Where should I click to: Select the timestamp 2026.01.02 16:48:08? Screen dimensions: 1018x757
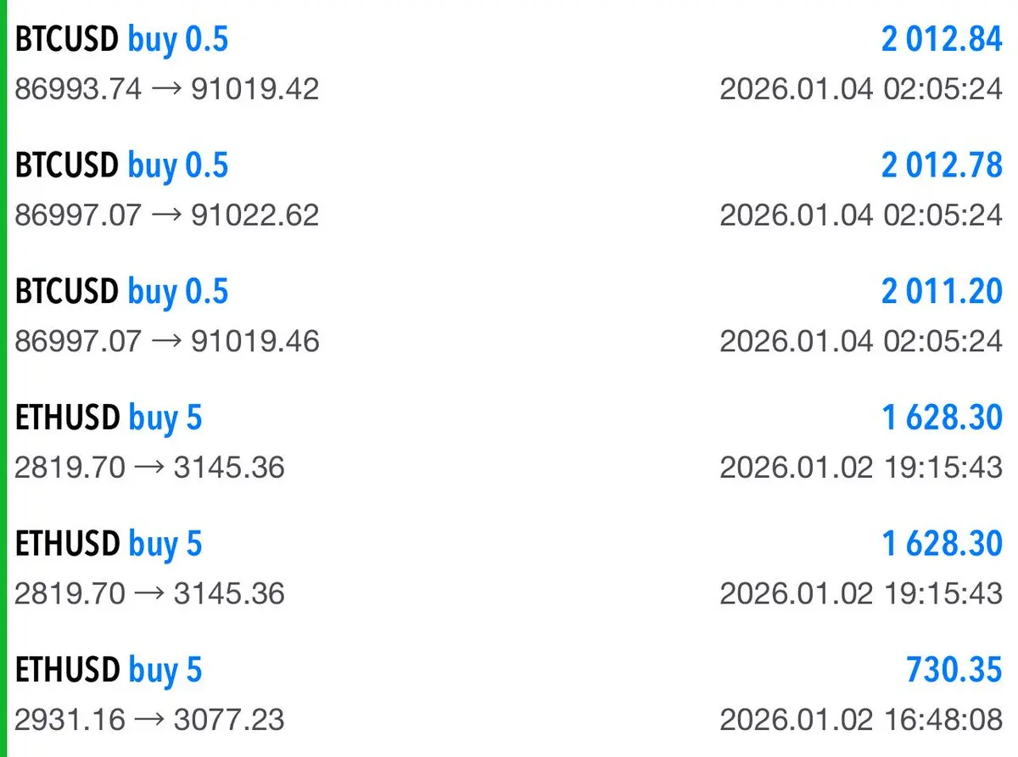pyautogui.click(x=861, y=720)
